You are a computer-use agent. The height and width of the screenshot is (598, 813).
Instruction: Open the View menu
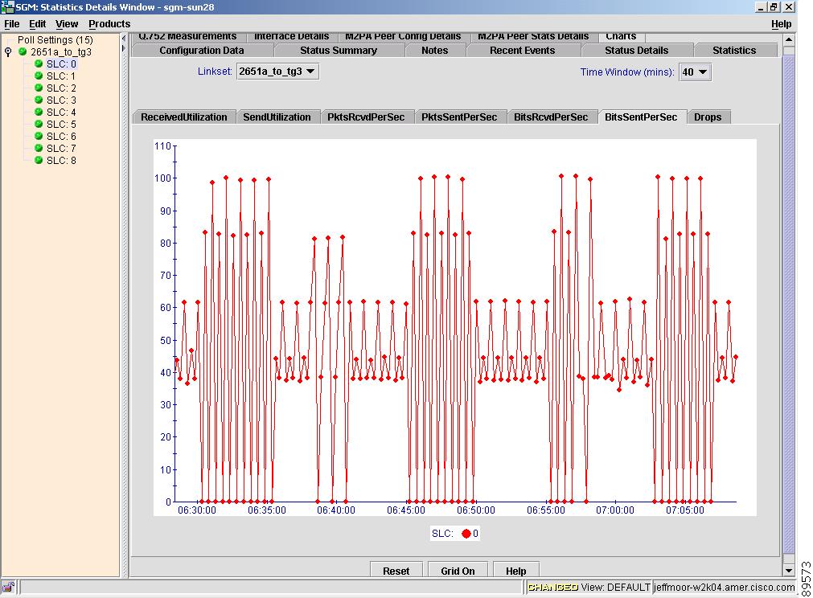click(67, 24)
